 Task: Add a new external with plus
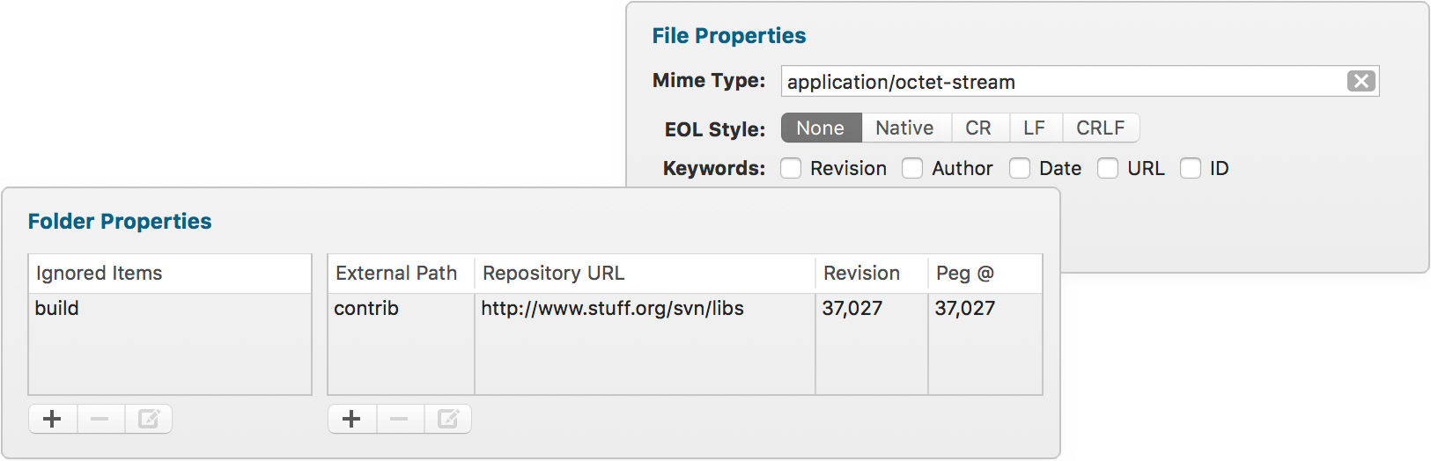[352, 419]
